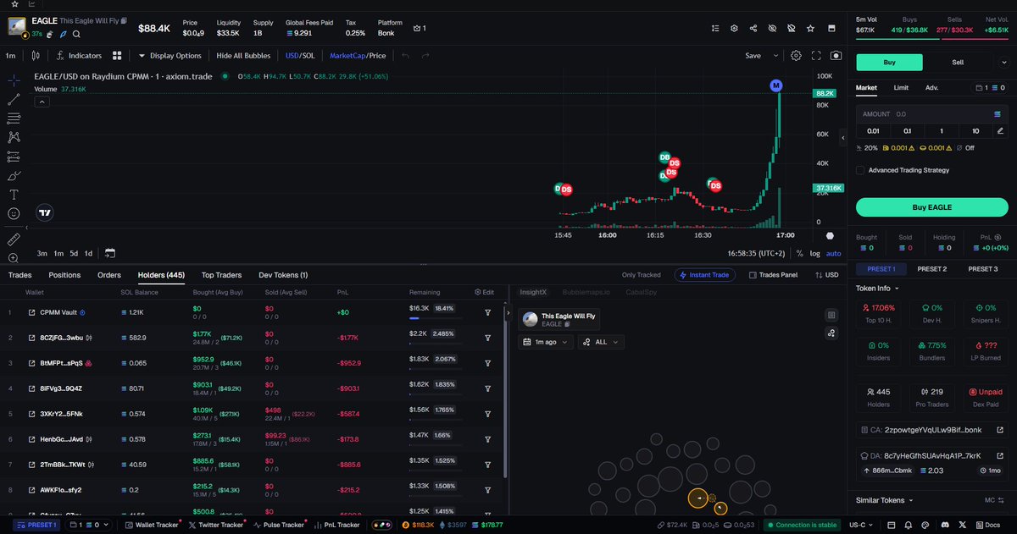
Task: Switch to the Top Traders tab
Action: (x=221, y=275)
